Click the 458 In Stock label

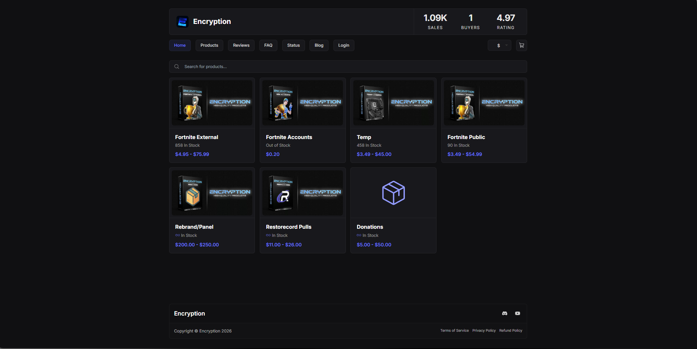[369, 145]
